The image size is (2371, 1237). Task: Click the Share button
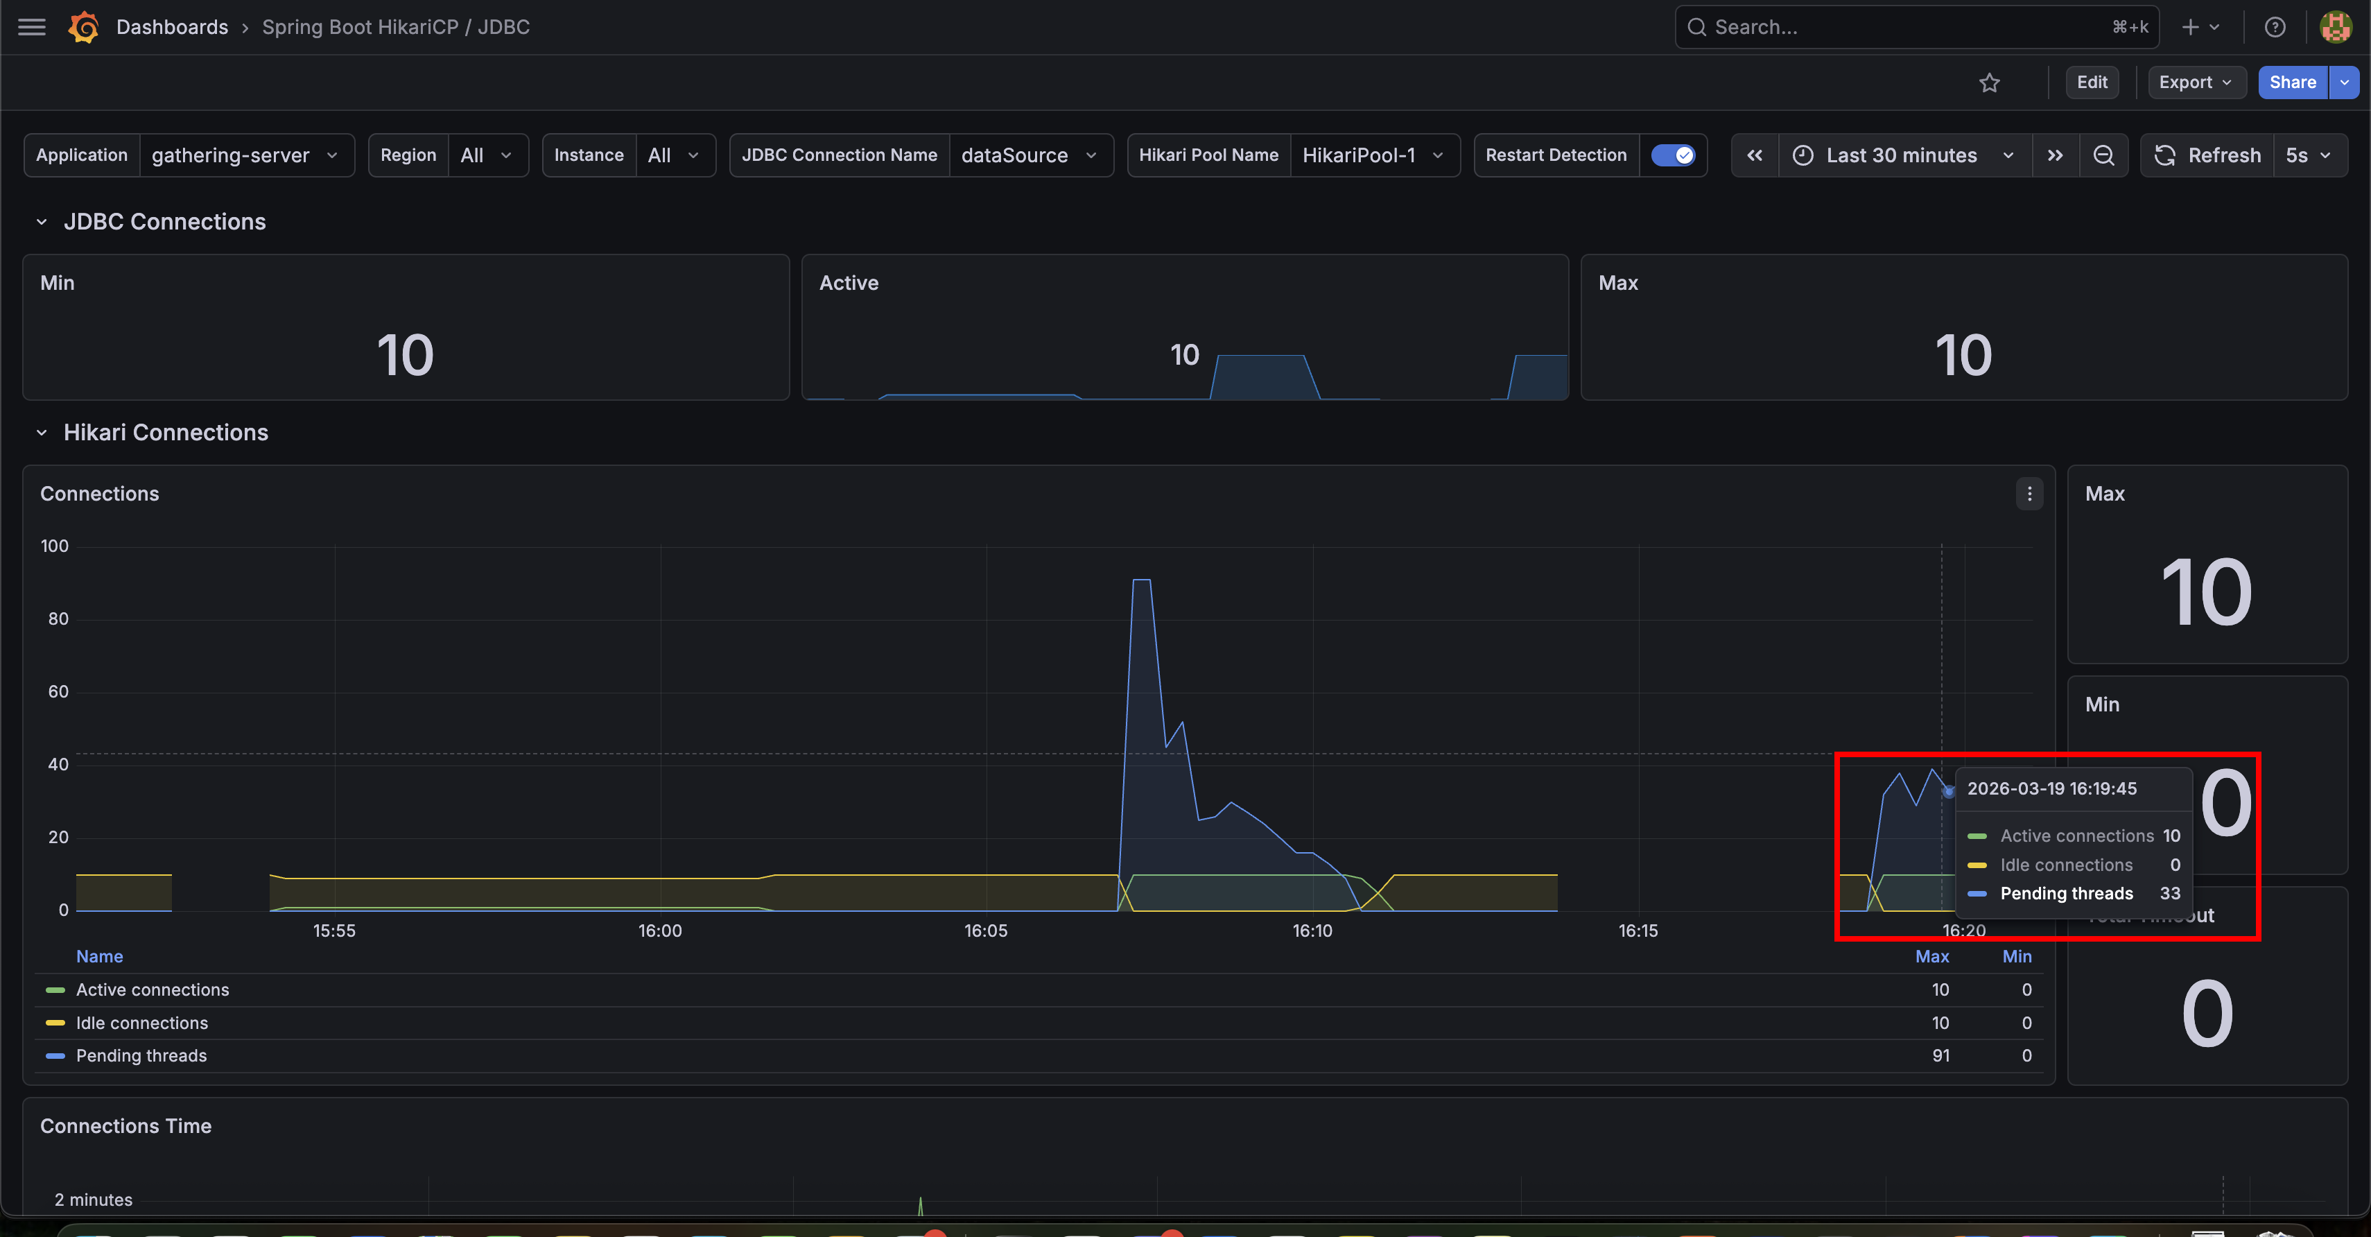coord(2292,82)
